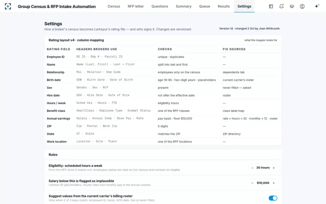This screenshot has height=204, width=326.
Task: Open the user account icon
Action: pyautogui.click(x=302, y=6)
